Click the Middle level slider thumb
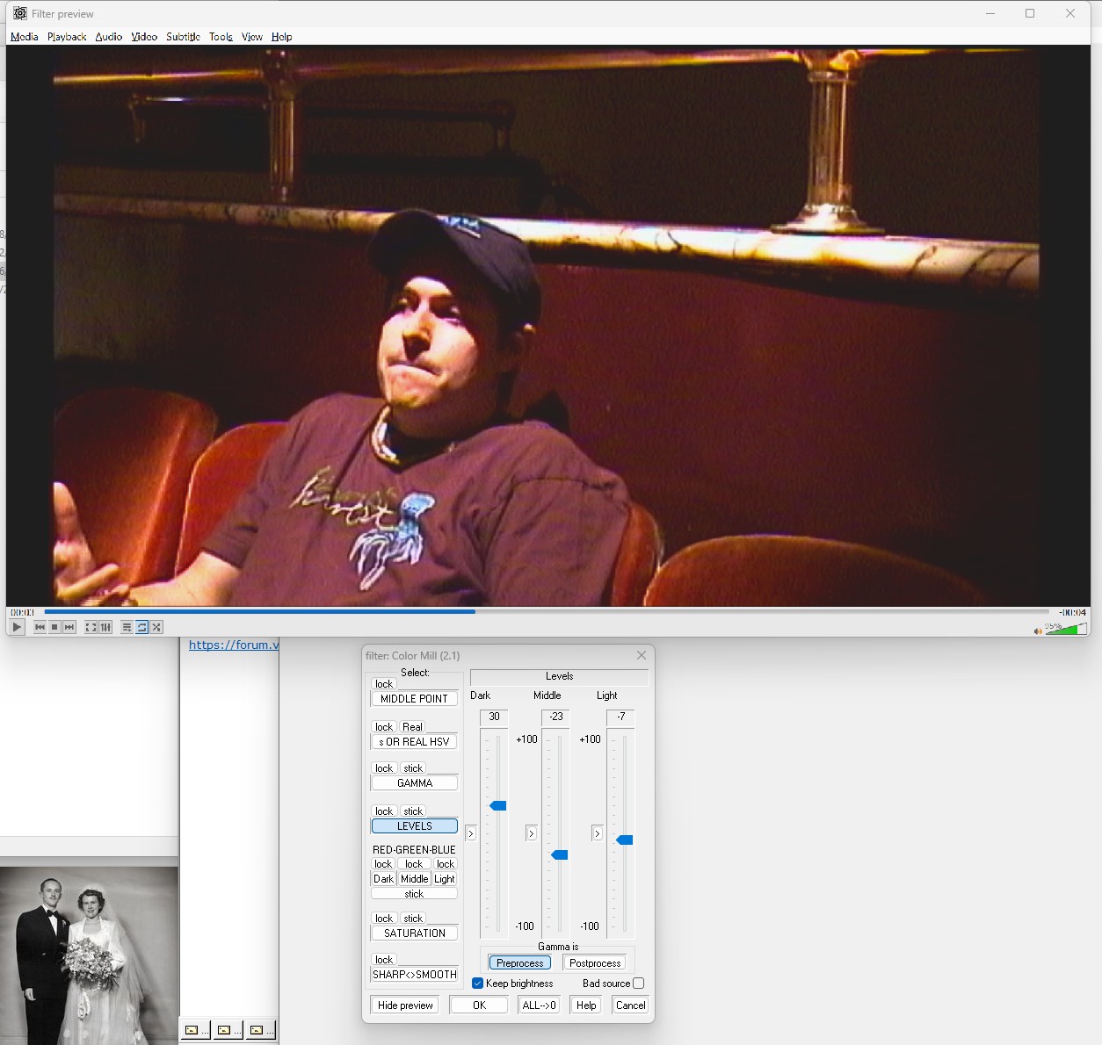The width and height of the screenshot is (1102, 1045). click(x=560, y=855)
